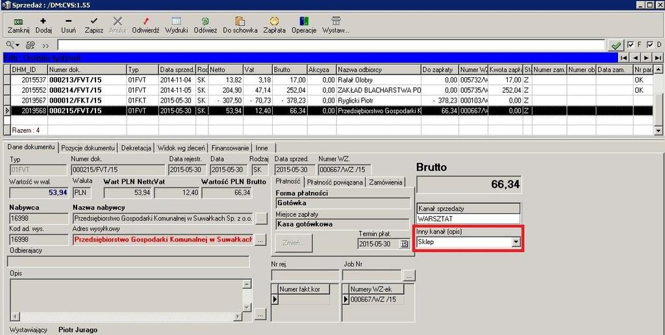Open Widok wg zleceń tab

pyautogui.click(x=182, y=148)
